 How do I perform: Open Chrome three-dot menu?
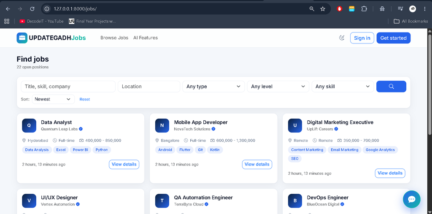(424, 9)
